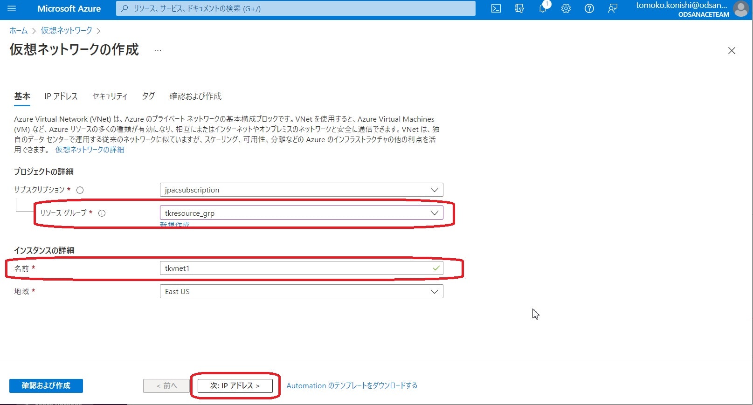753x405 pixels.
Task: Click the Microsoft Azure logo text
Action: (69, 8)
